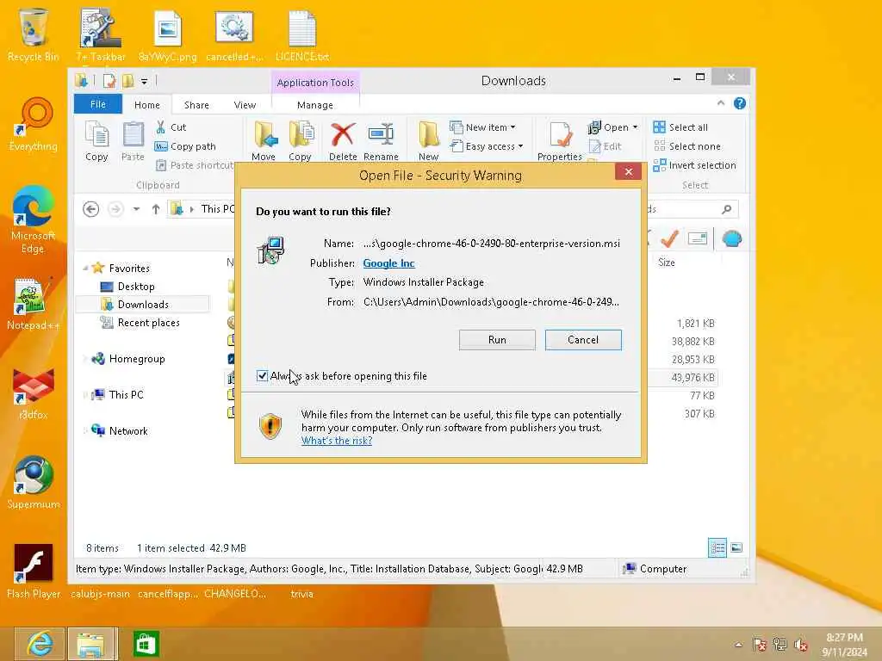Screen dimensions: 882x661
Task: Uncheck Always ask before opening this file
Action: pos(262,375)
